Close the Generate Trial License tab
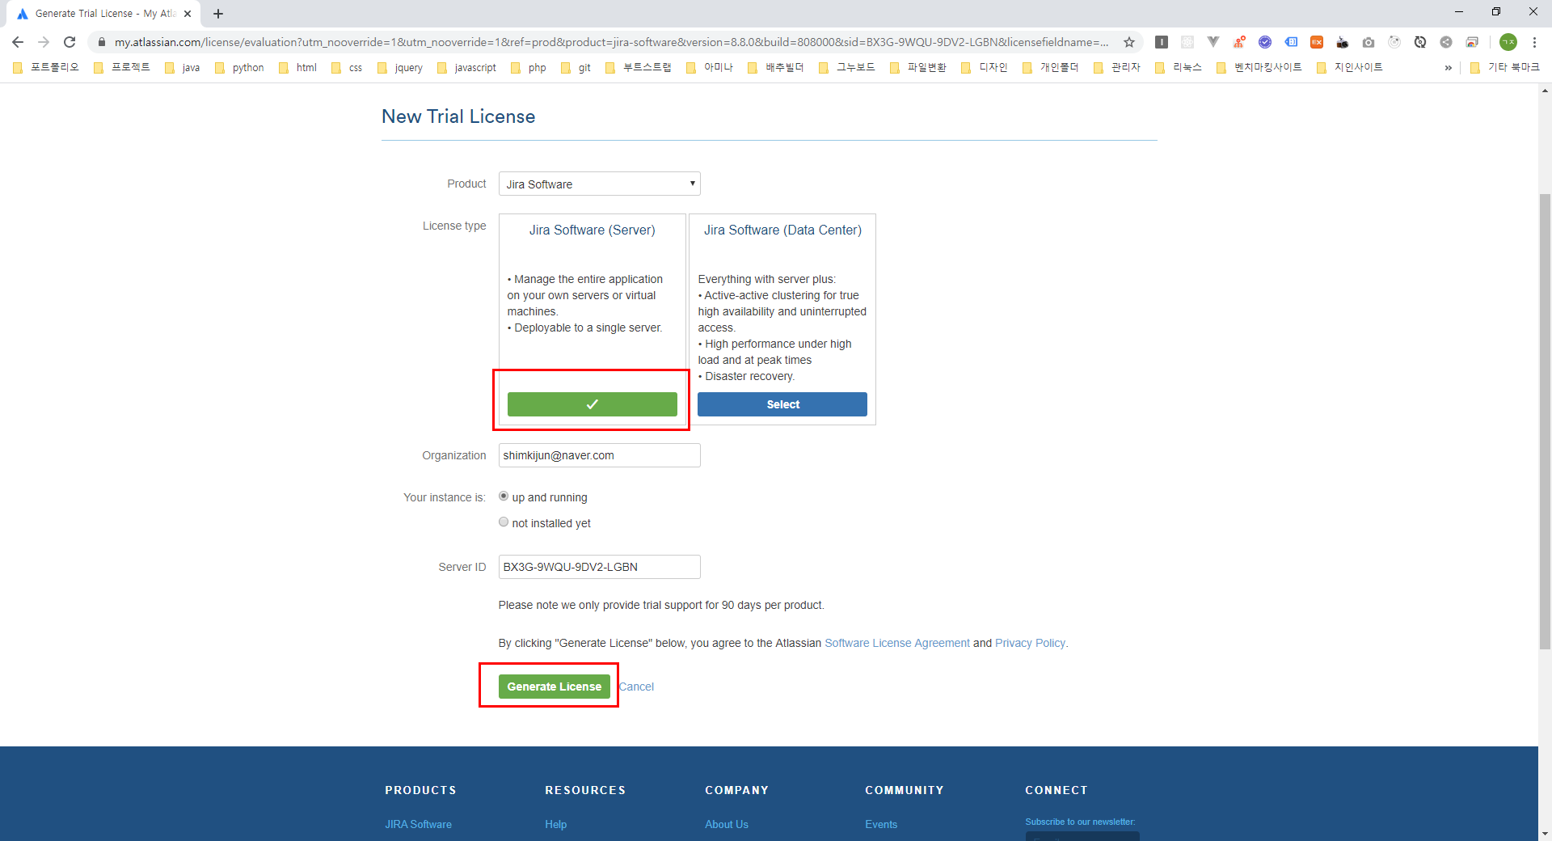 (x=188, y=14)
